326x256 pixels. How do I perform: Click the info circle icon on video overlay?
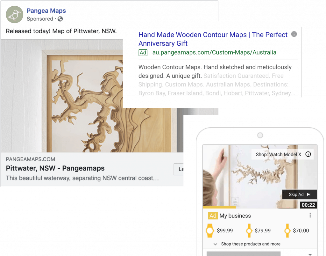(308, 154)
